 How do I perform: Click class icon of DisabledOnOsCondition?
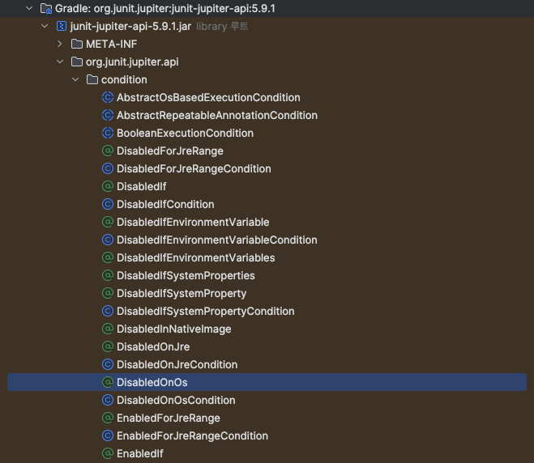[x=108, y=400]
